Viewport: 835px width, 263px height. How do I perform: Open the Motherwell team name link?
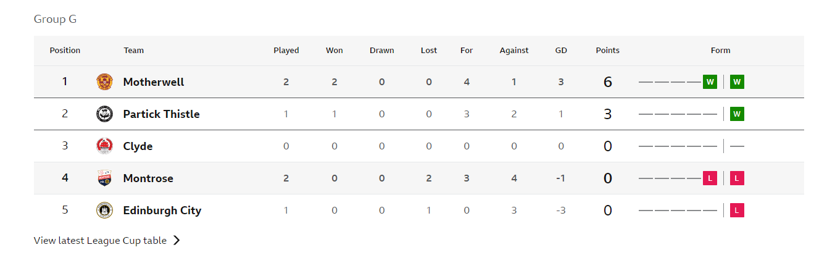154,81
